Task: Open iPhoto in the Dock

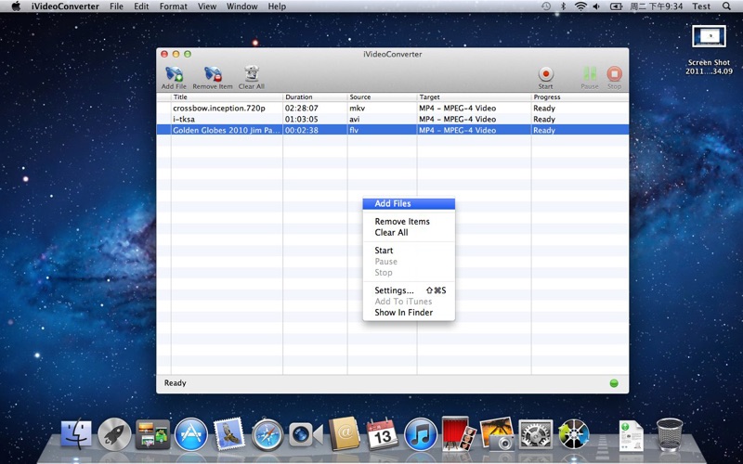Action: coord(497,433)
